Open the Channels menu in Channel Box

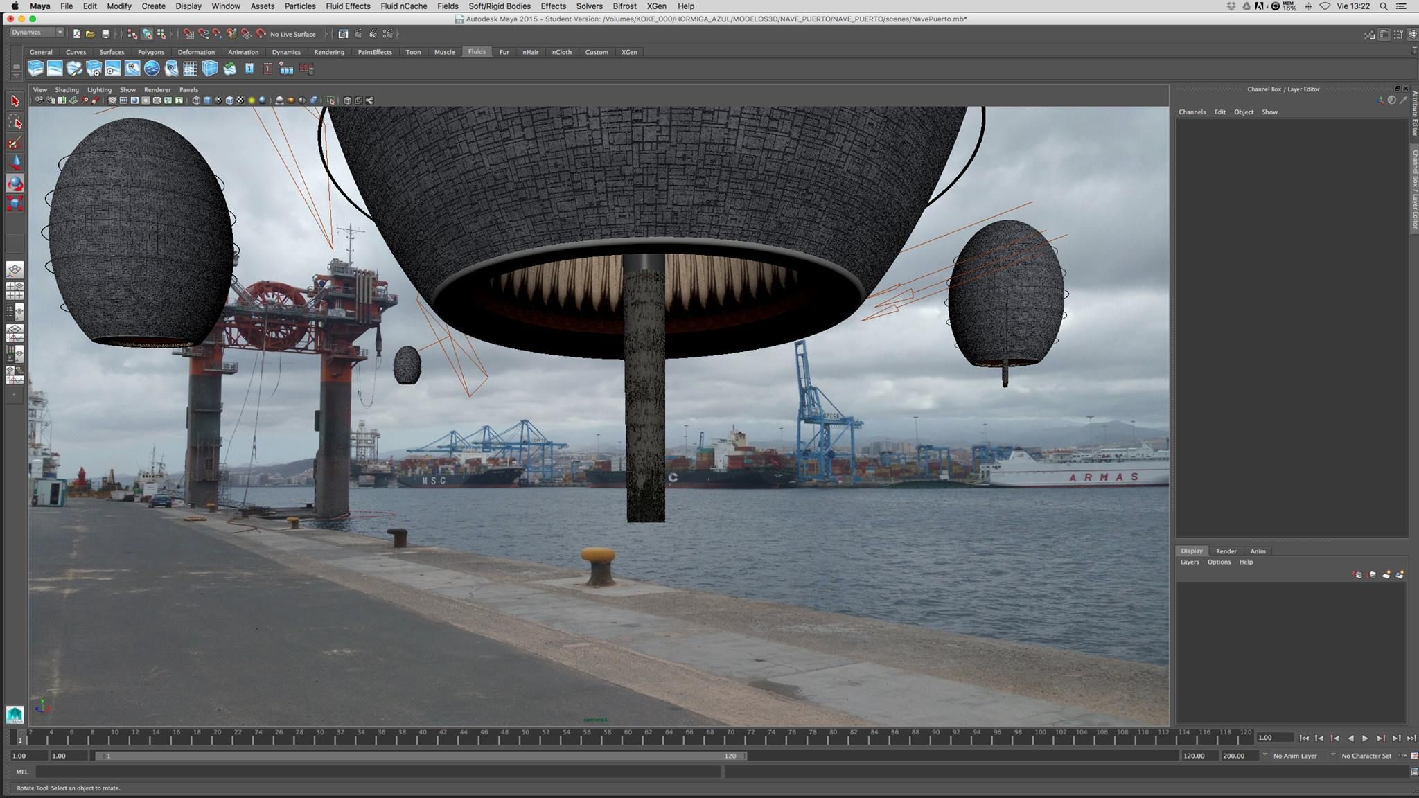pyautogui.click(x=1192, y=112)
